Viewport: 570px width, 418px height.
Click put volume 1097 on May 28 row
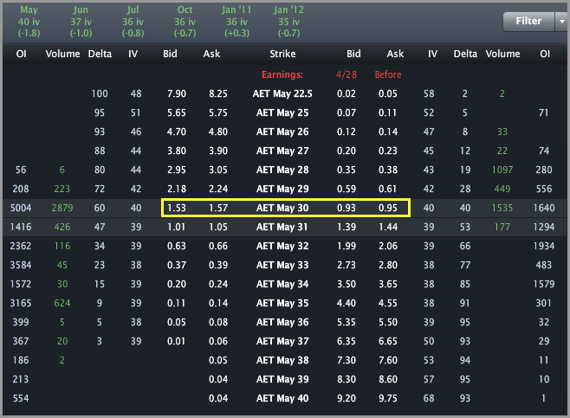point(502,170)
